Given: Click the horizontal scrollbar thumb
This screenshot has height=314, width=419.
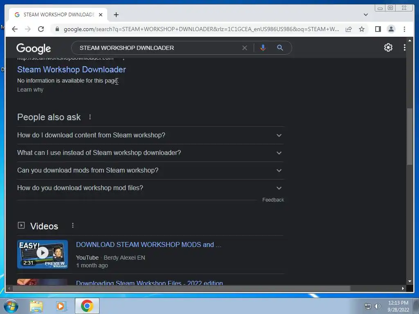Looking at the screenshot, I should (x=181, y=288).
